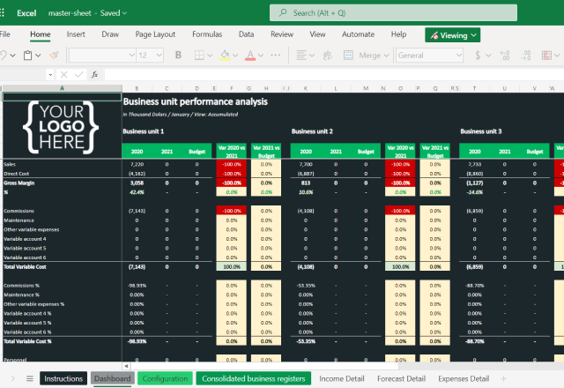Viewport: 564px width, 388px height.
Task: Expand the currency format dropdown arrow
Action: 488,55
